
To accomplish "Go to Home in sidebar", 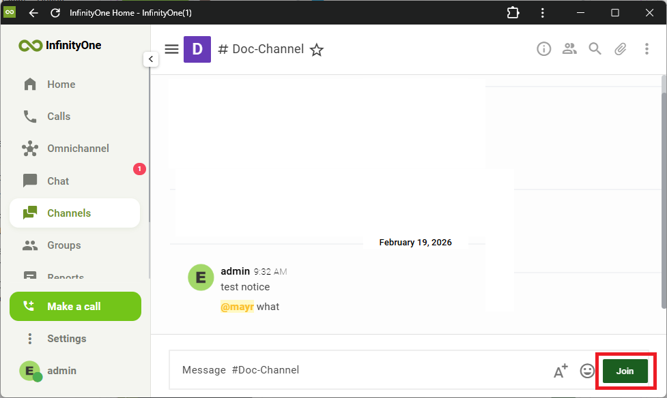I will [x=75, y=85].
